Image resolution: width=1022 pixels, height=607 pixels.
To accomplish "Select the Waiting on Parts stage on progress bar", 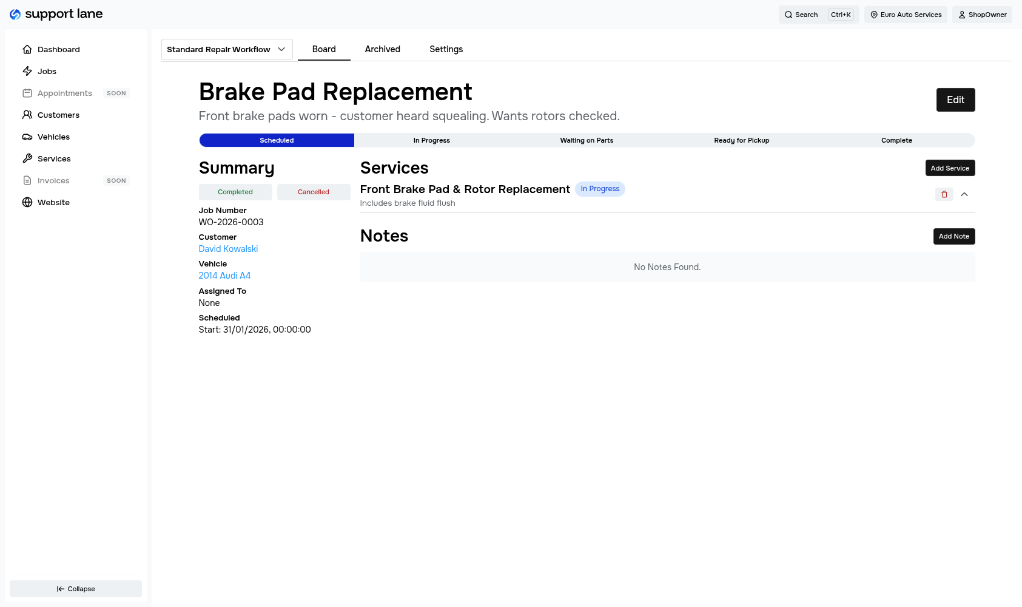I will pyautogui.click(x=587, y=140).
